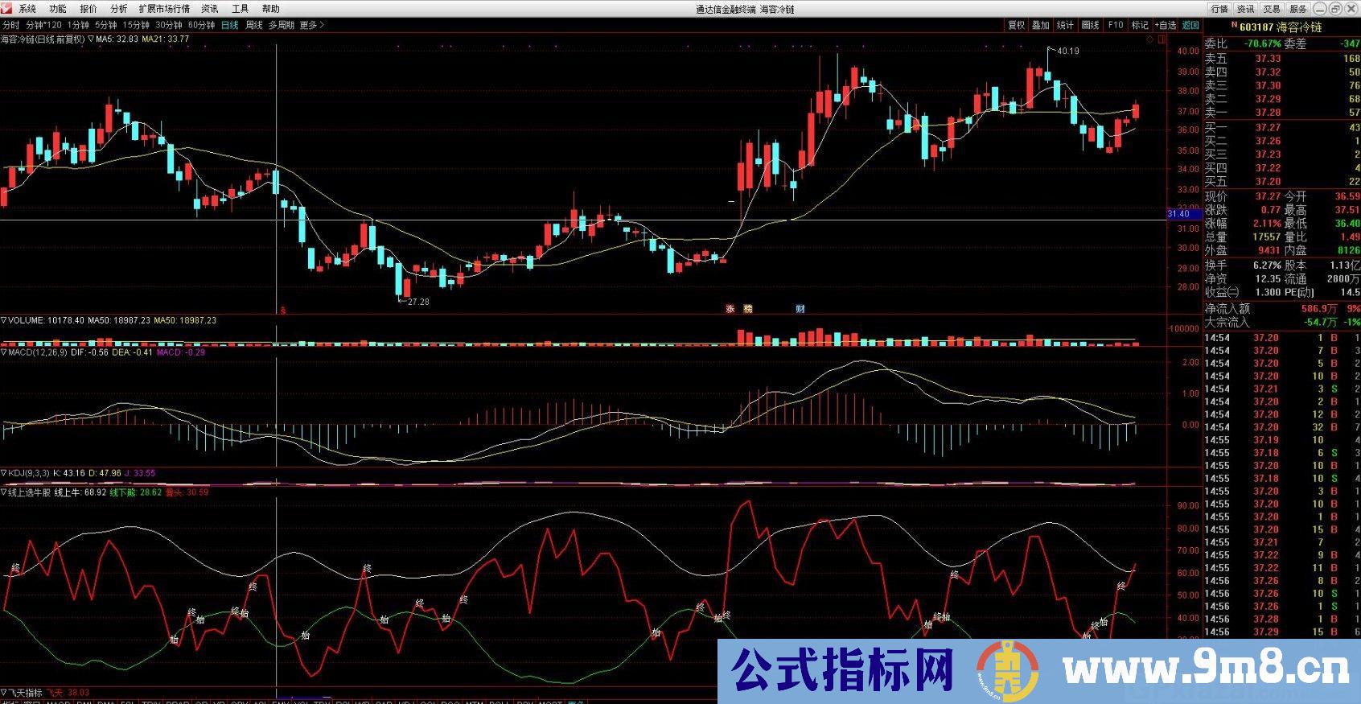This screenshot has width=1361, height=704.
Task: Open the VOLUME indicator dropdown triangle
Action: point(4,320)
